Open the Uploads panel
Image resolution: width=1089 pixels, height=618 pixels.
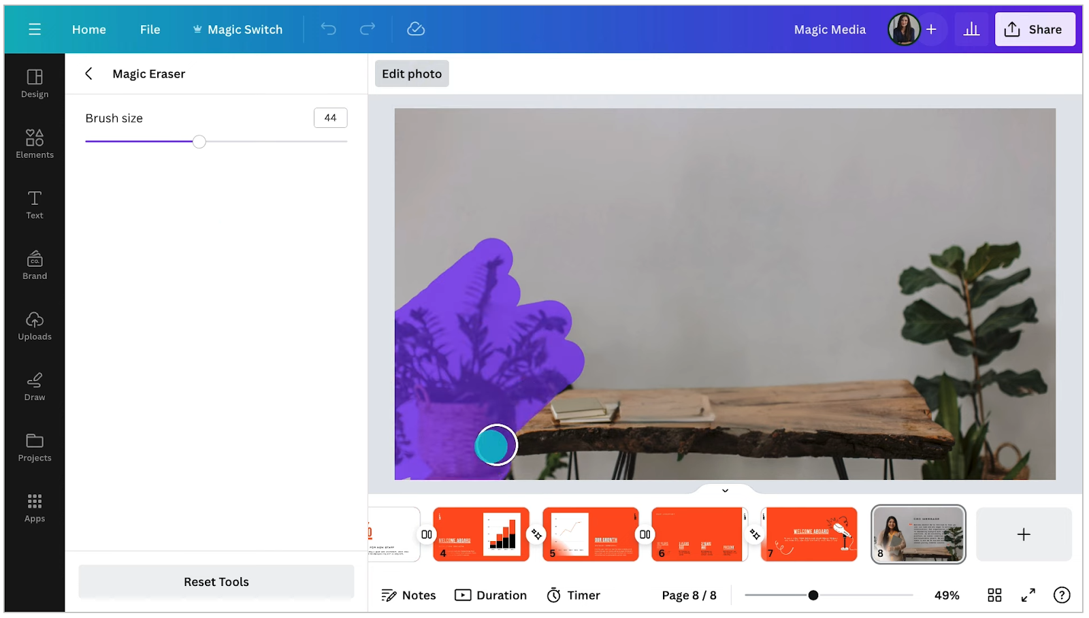pos(34,325)
